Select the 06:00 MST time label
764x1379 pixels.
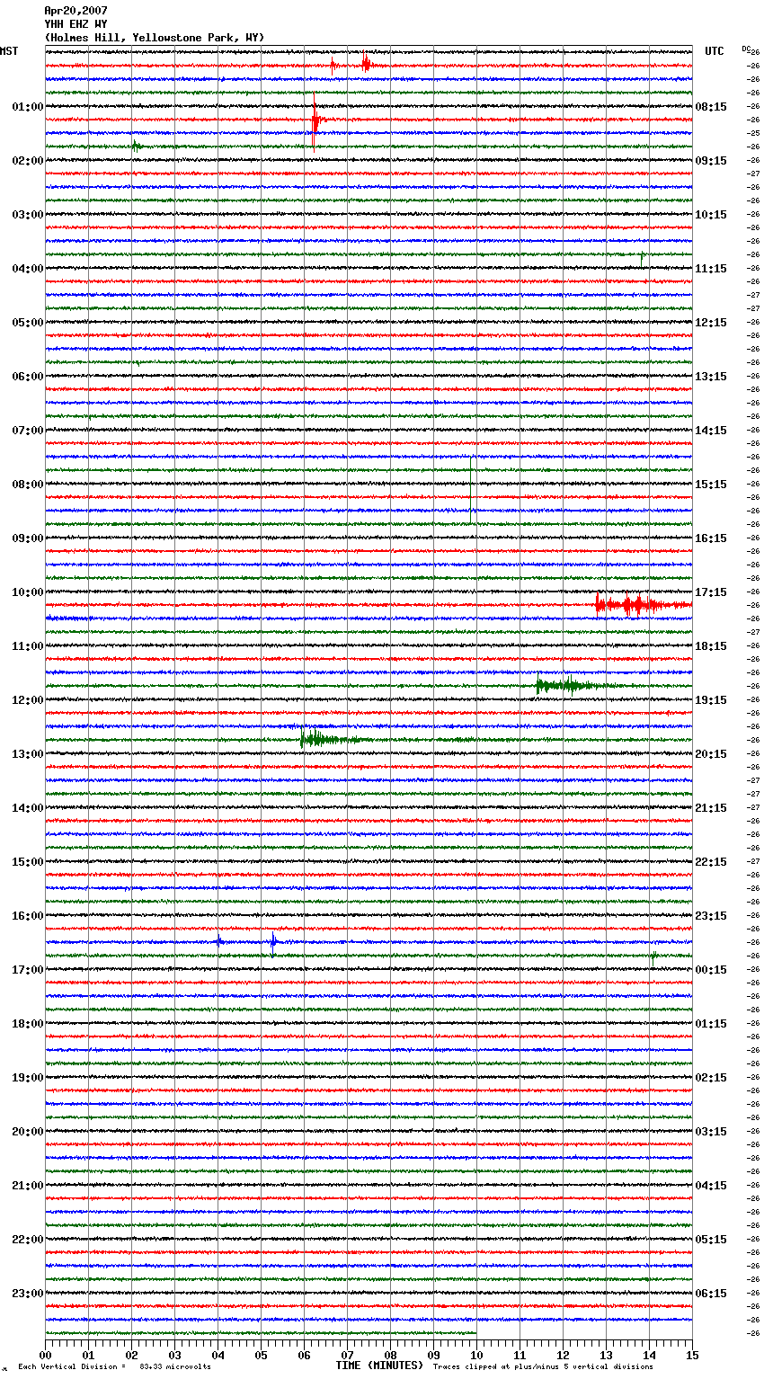click(x=28, y=377)
